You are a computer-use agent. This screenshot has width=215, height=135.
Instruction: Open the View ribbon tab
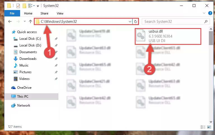(x=60, y=13)
